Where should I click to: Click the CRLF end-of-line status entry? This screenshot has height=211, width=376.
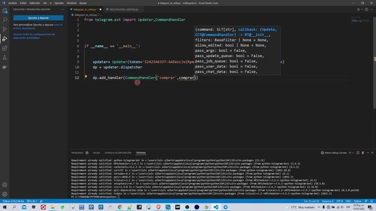348,201
